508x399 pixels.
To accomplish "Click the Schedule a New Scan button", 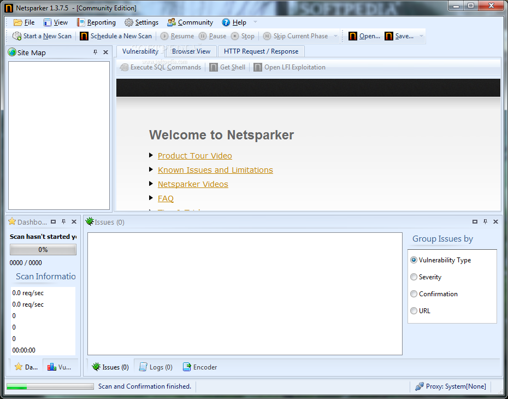I will click(x=116, y=36).
